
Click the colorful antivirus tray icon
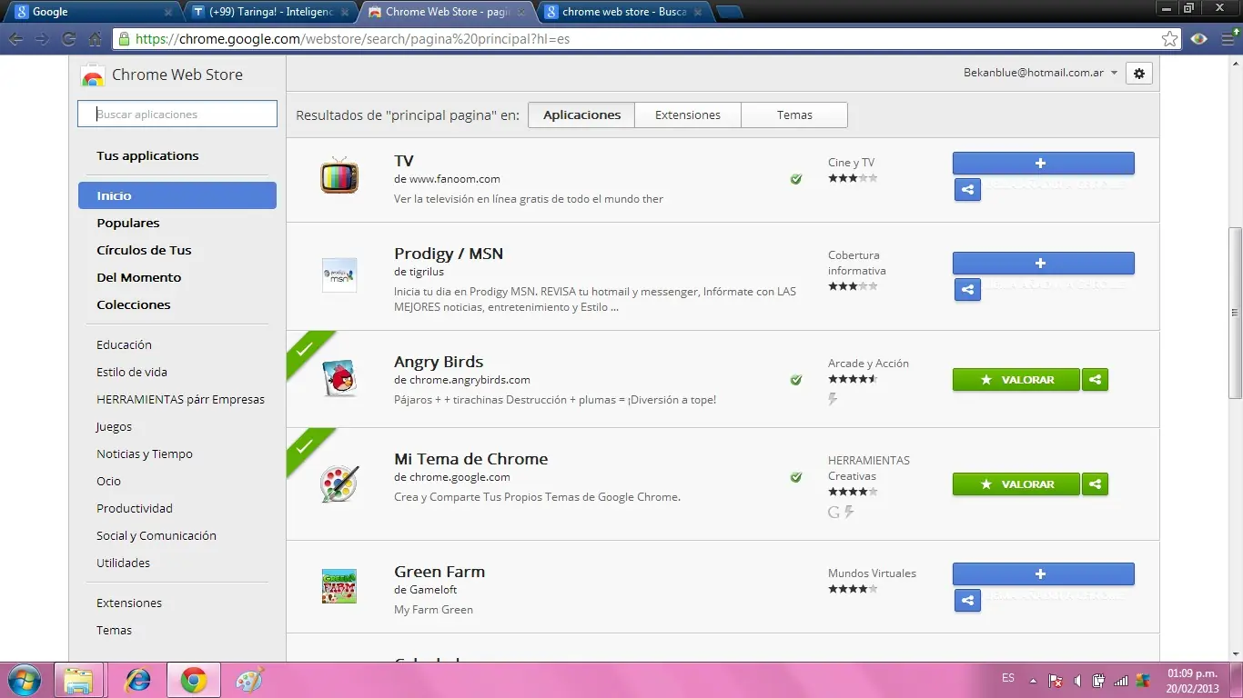(1143, 680)
